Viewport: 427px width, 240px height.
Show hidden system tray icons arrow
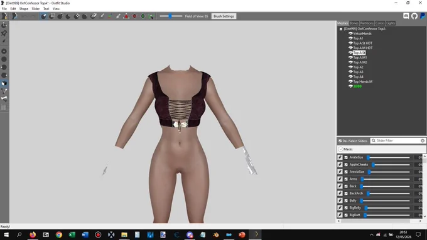click(x=372, y=235)
